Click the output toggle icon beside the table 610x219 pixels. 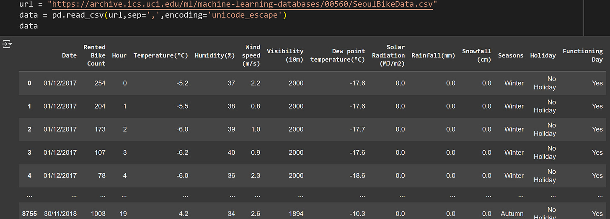point(7,44)
